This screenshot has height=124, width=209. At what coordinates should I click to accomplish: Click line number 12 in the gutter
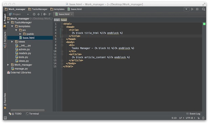[x=55, y=57]
